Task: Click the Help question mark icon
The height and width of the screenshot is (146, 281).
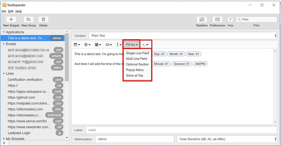Action: [x=230, y=19]
